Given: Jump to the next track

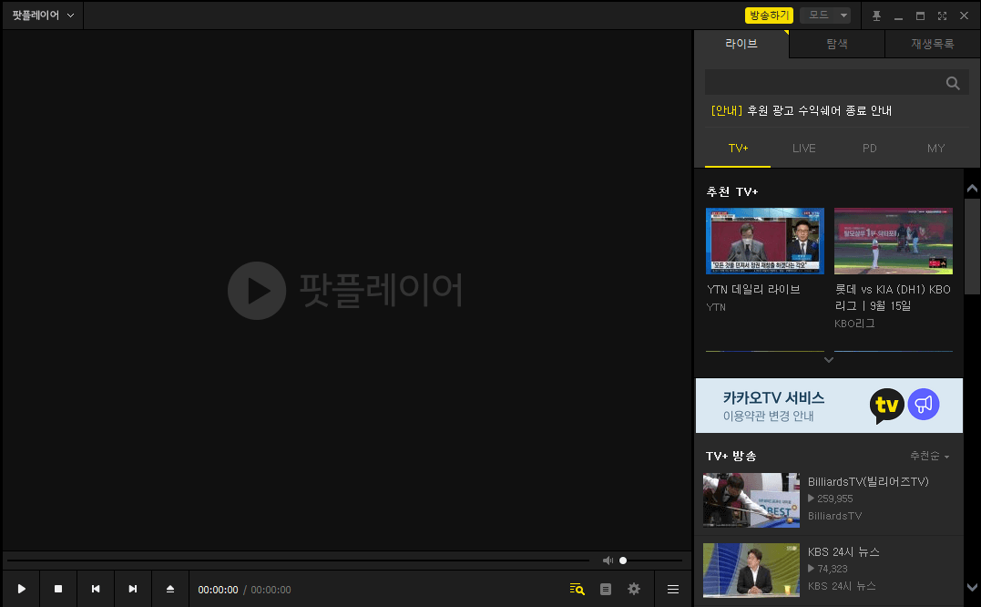Looking at the screenshot, I should point(133,589).
